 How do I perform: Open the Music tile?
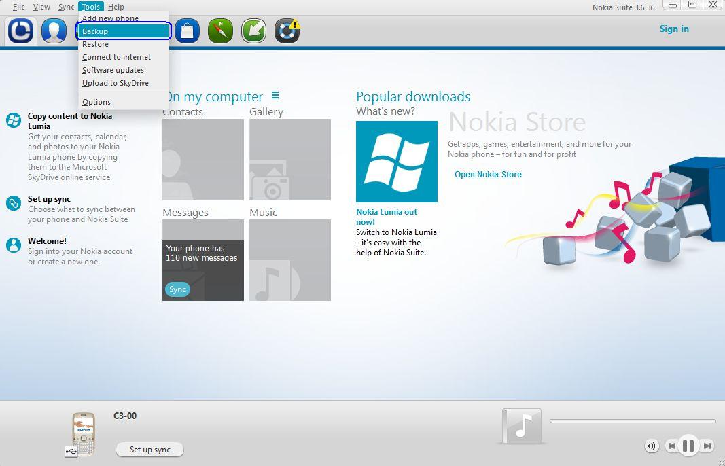(290, 260)
